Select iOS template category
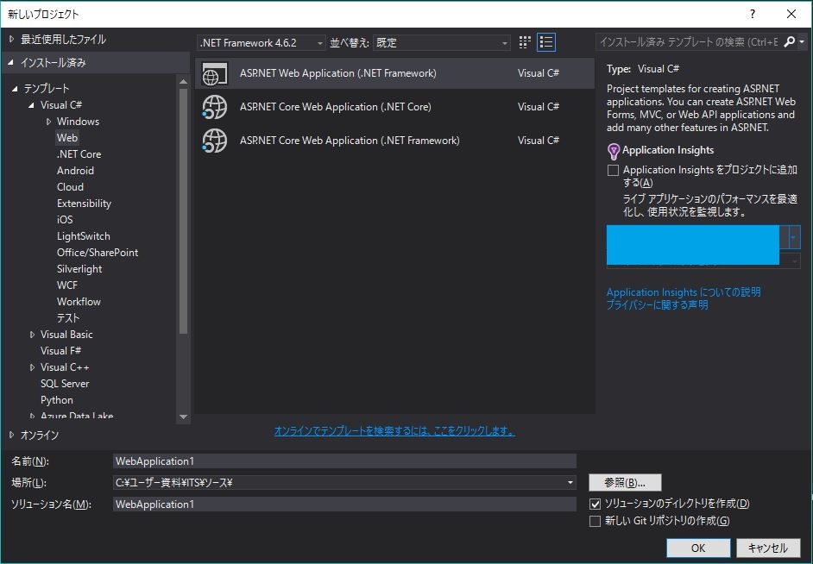Screen dimensions: 813x564 point(65,220)
